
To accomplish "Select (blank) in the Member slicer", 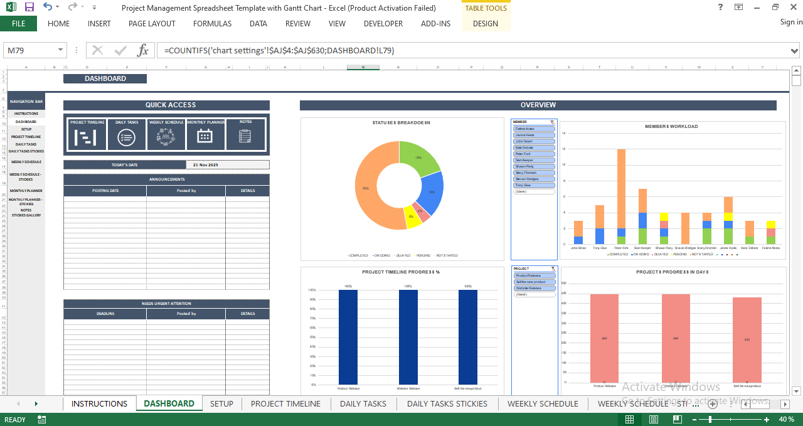I will [x=534, y=191].
